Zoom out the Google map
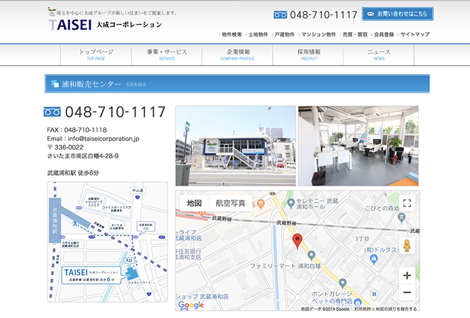The width and height of the screenshot is (470, 318). (407, 293)
